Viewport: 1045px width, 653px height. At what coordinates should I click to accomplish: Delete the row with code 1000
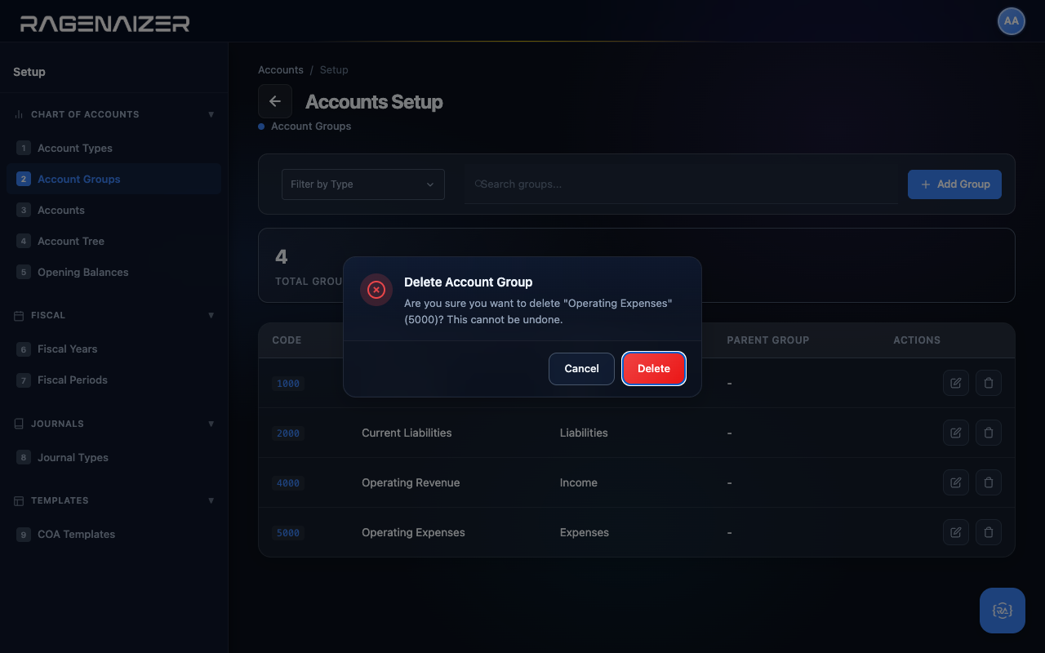989,383
